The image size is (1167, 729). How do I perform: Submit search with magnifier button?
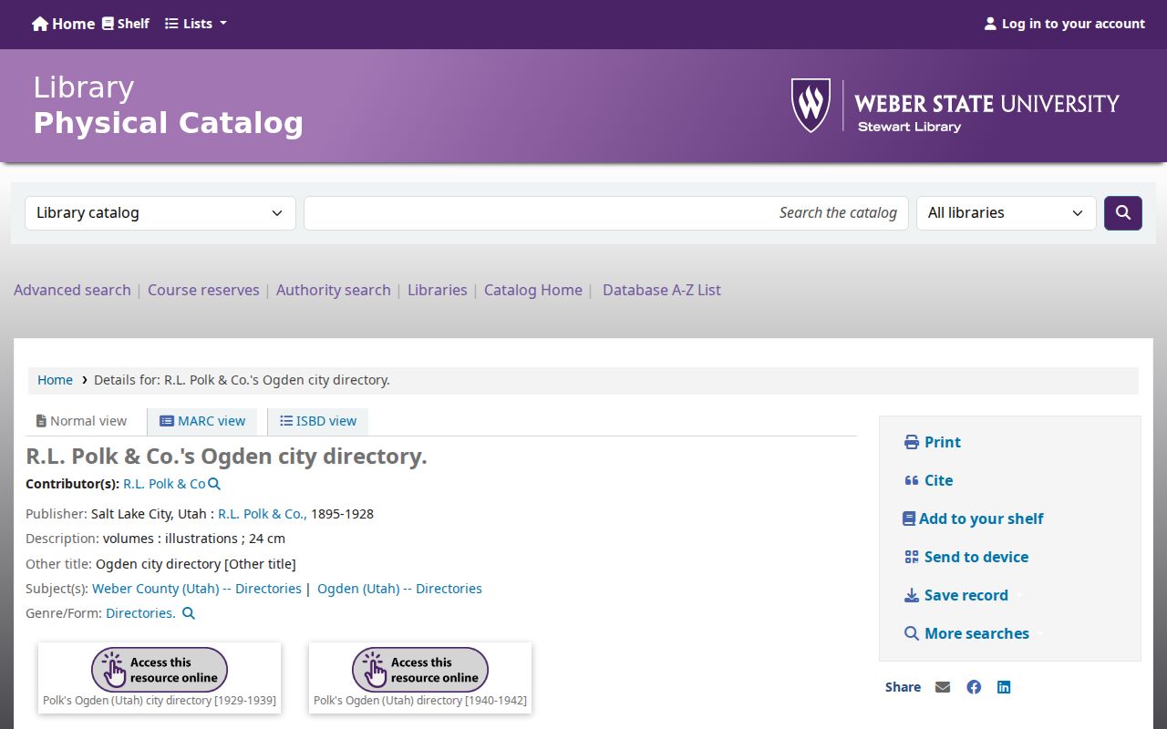coord(1123,213)
